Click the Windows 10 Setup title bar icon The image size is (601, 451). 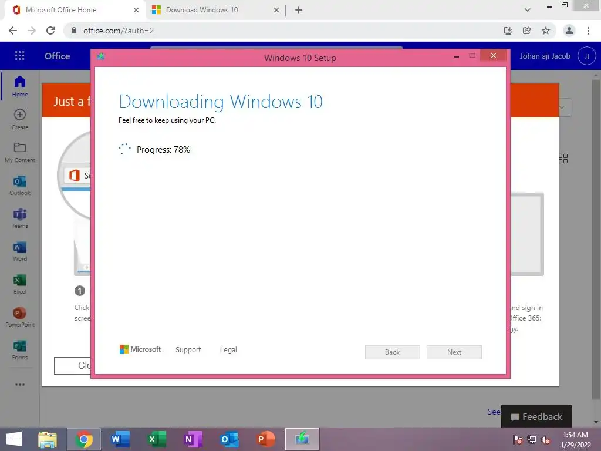pos(101,57)
